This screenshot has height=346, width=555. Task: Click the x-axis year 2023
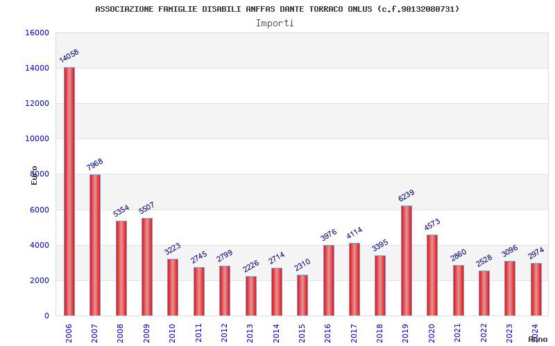[x=510, y=334]
